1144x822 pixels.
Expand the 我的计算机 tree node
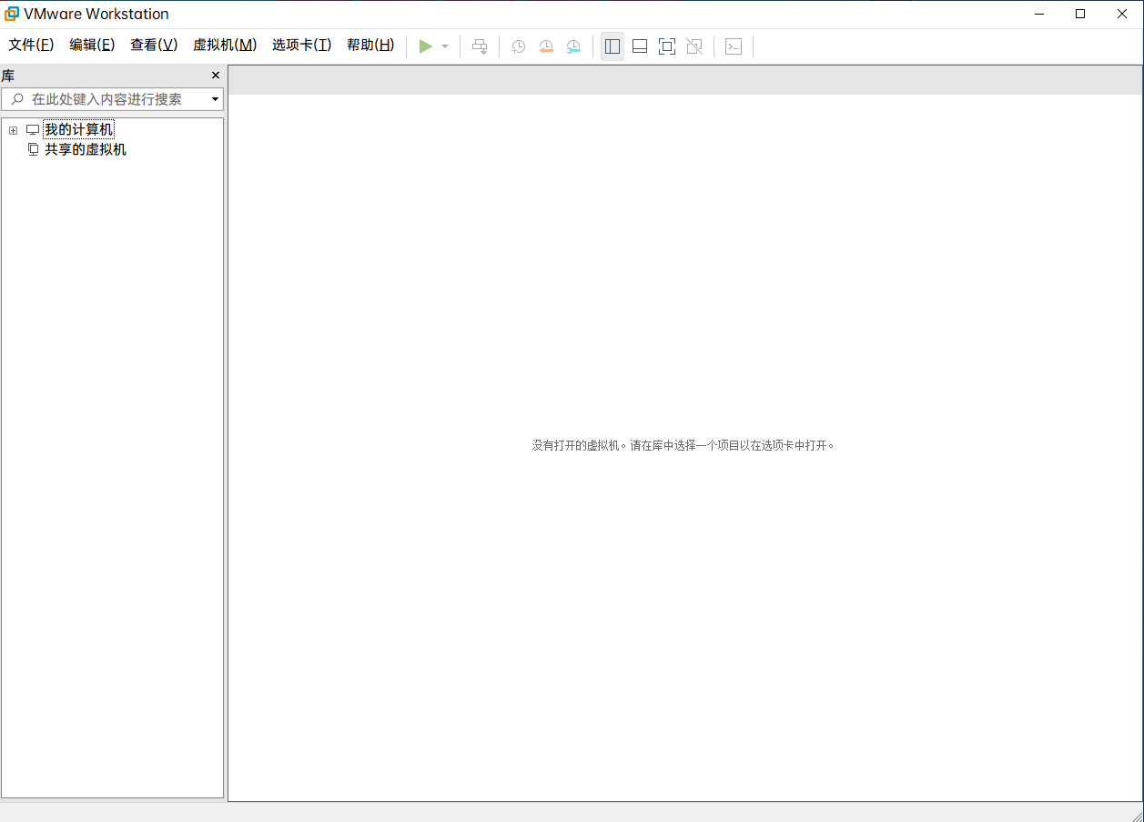pyautogui.click(x=13, y=130)
